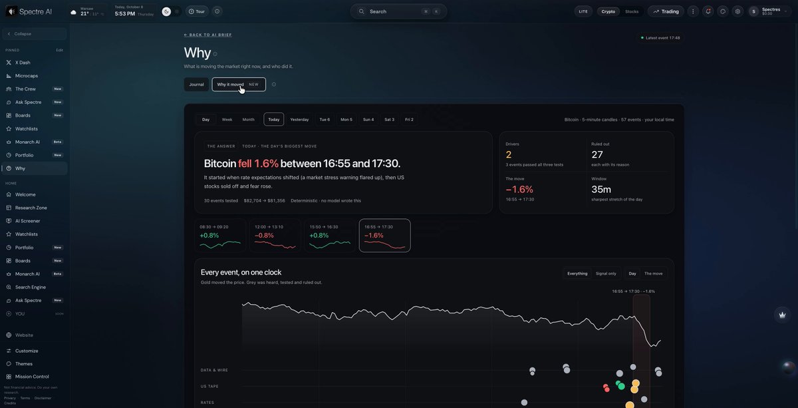Open the Trading button
Image resolution: width=798 pixels, height=408 pixels.
coord(666,11)
